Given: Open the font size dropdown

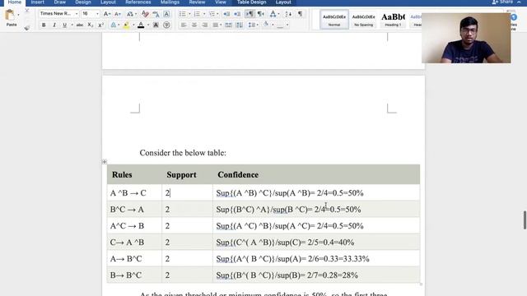Looking at the screenshot, I should coord(97,14).
